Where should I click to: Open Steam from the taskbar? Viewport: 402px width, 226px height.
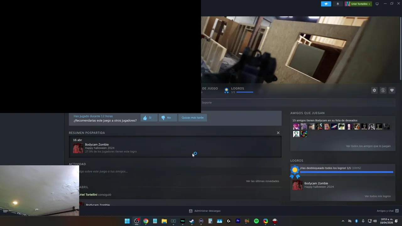click(x=192, y=221)
